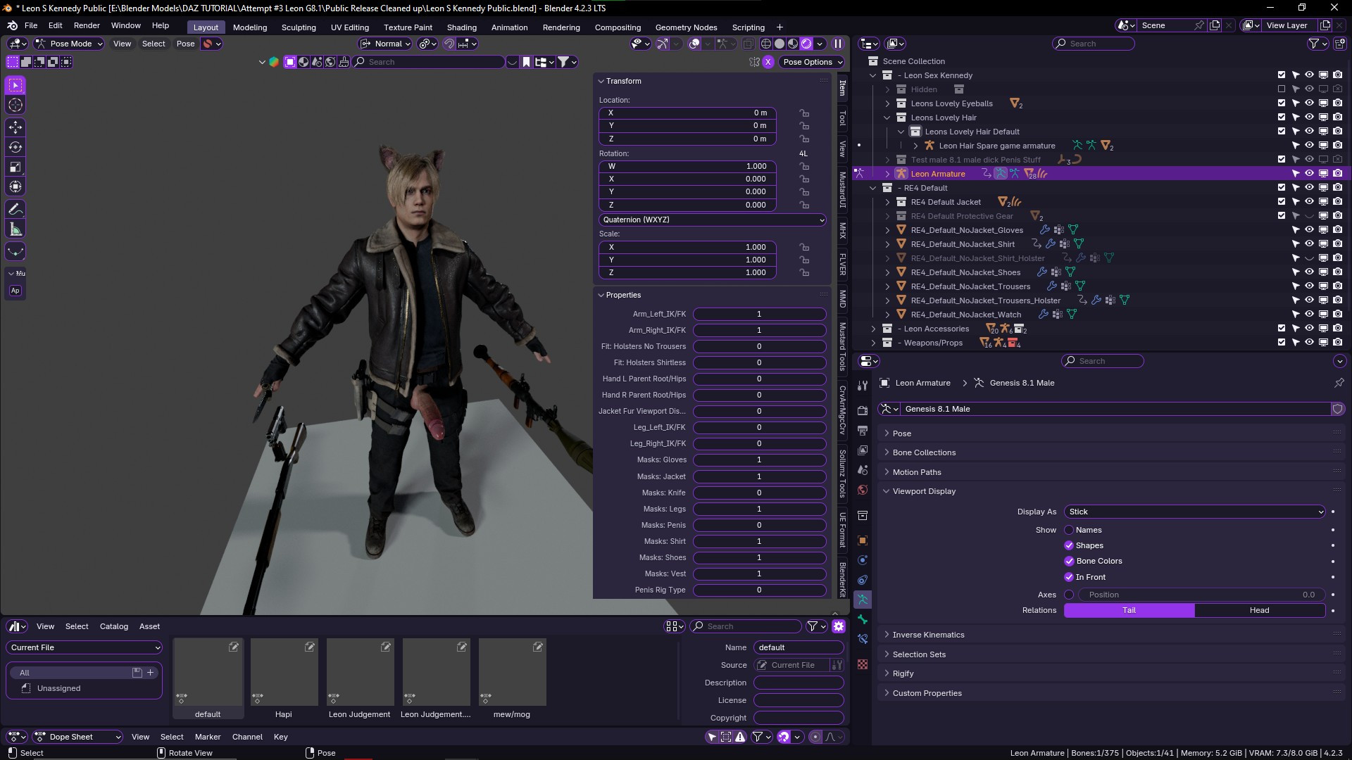Open the View Layer properties tab icon

coord(863,450)
